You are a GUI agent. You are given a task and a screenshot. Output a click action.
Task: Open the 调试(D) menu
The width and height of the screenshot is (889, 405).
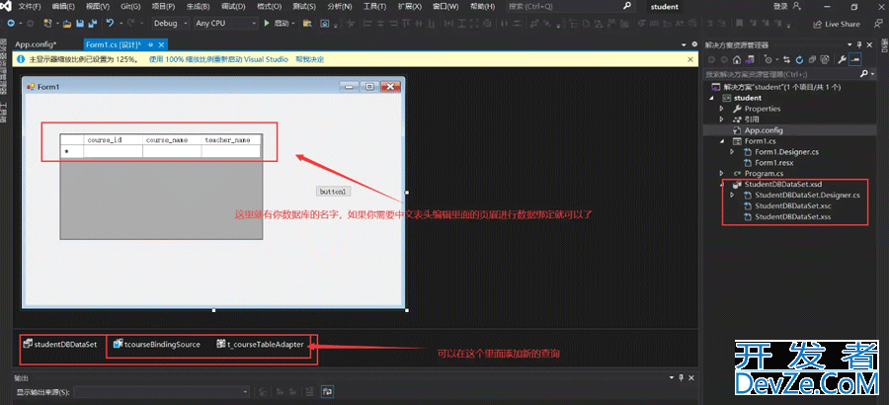coord(233,6)
